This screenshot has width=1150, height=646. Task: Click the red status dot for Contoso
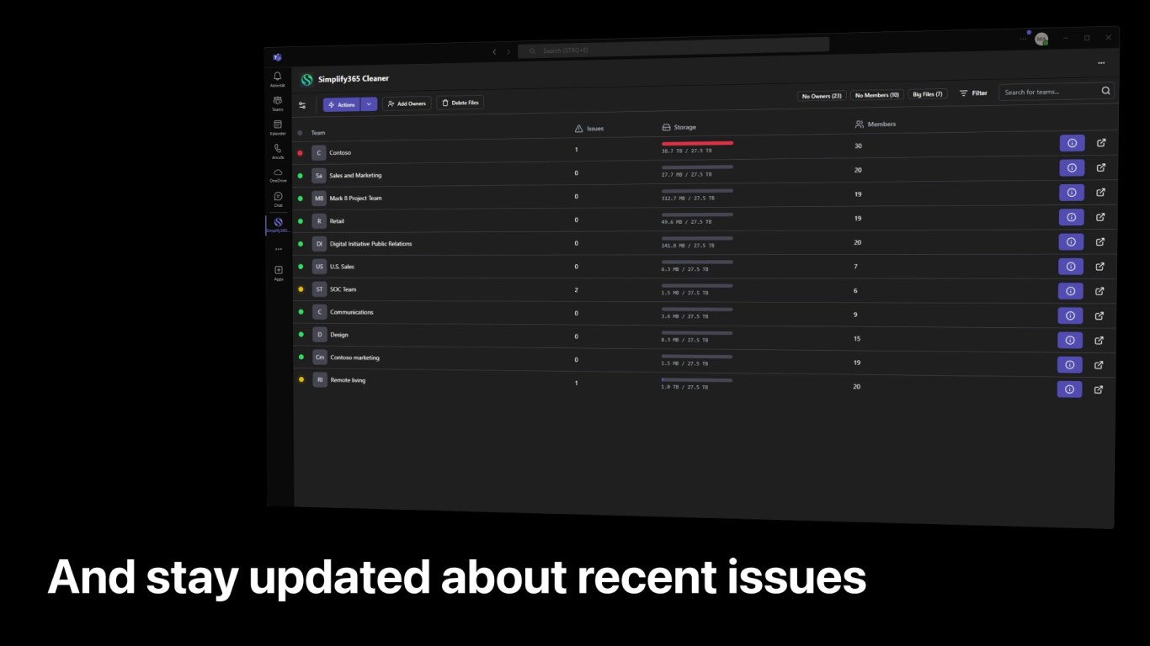(x=301, y=153)
